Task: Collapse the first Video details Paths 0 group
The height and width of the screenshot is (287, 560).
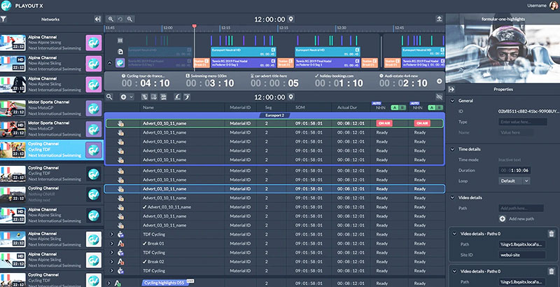Action: pyautogui.click(x=454, y=234)
